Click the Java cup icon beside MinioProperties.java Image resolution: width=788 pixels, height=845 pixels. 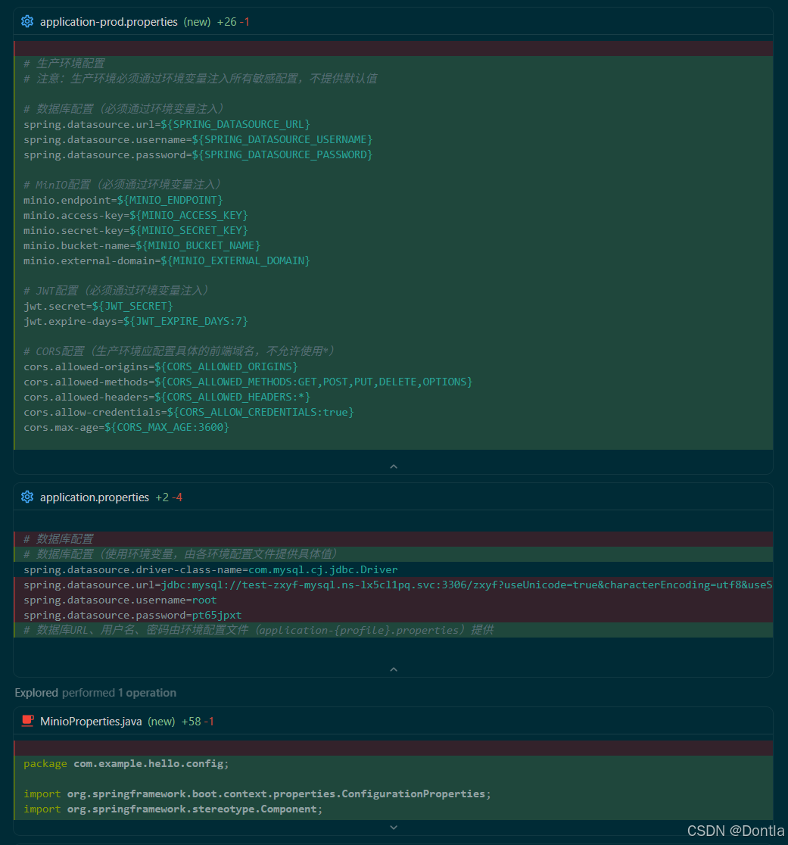coord(27,721)
